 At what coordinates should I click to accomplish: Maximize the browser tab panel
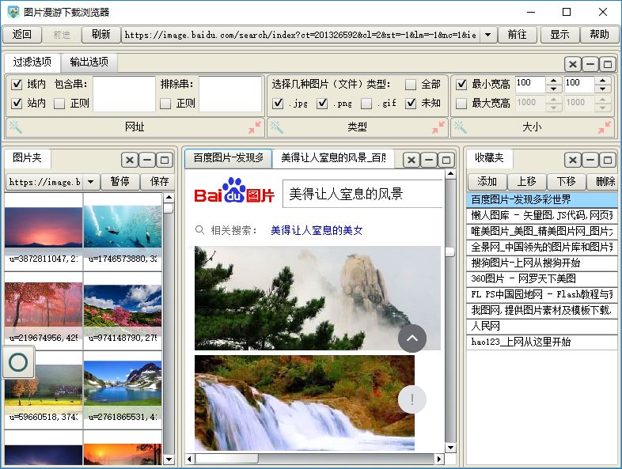pos(446,161)
